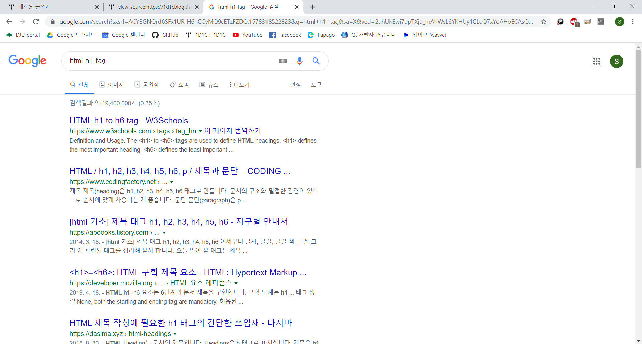Open the Papago bookmark
The image size is (642, 344).
point(321,35)
